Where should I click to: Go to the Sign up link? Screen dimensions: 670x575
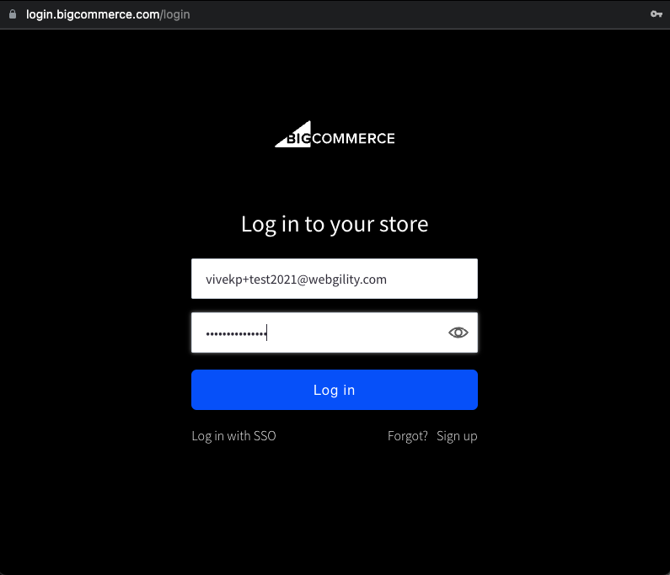tap(457, 436)
